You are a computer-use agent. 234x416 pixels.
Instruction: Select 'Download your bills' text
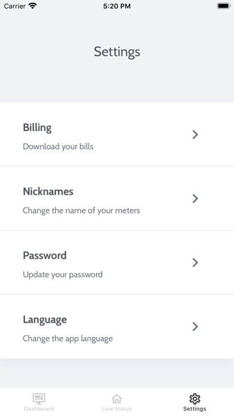(58, 146)
